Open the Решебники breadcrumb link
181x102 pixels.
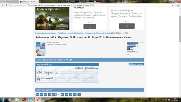[62, 33]
